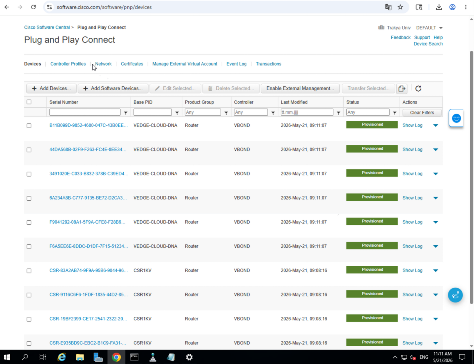Open the notification center icon
The width and height of the screenshot is (474, 364).
pos(462,357)
